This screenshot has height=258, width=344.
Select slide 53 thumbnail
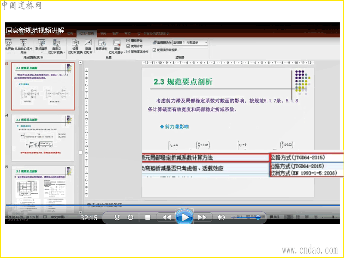tap(43, 86)
